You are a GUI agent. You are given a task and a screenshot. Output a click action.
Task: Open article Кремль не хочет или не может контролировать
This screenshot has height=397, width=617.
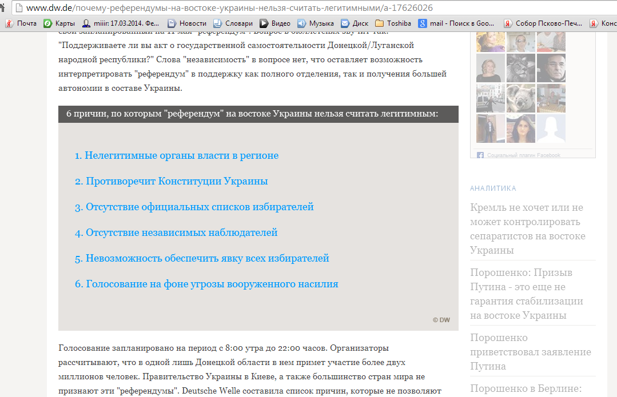[528, 228]
